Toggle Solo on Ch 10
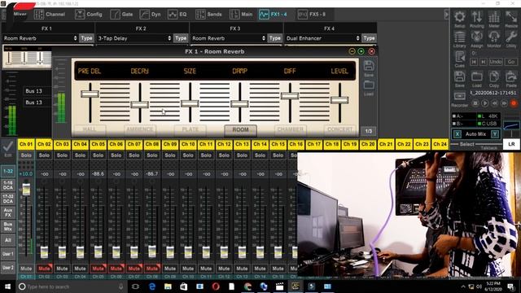 188,155
